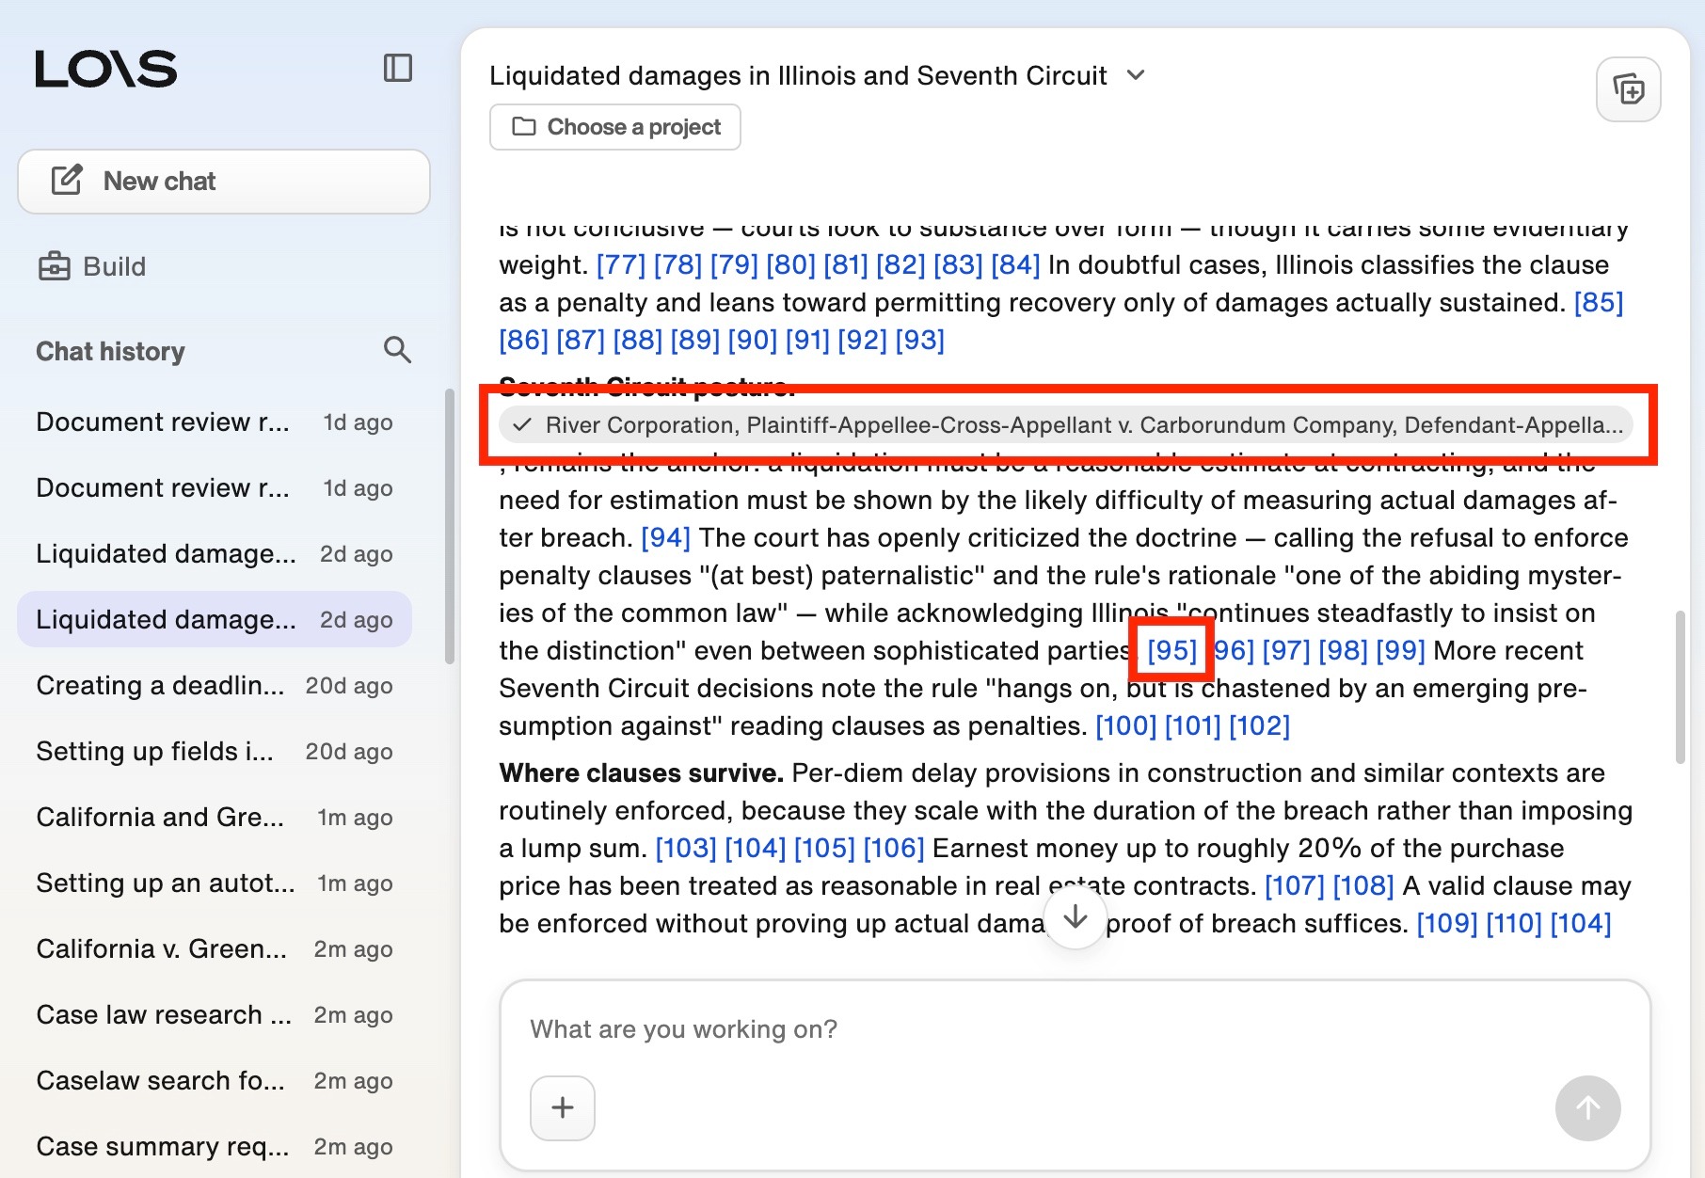Click the conversation scrollbar thumb
This screenshot has height=1178, width=1705.
(1680, 687)
